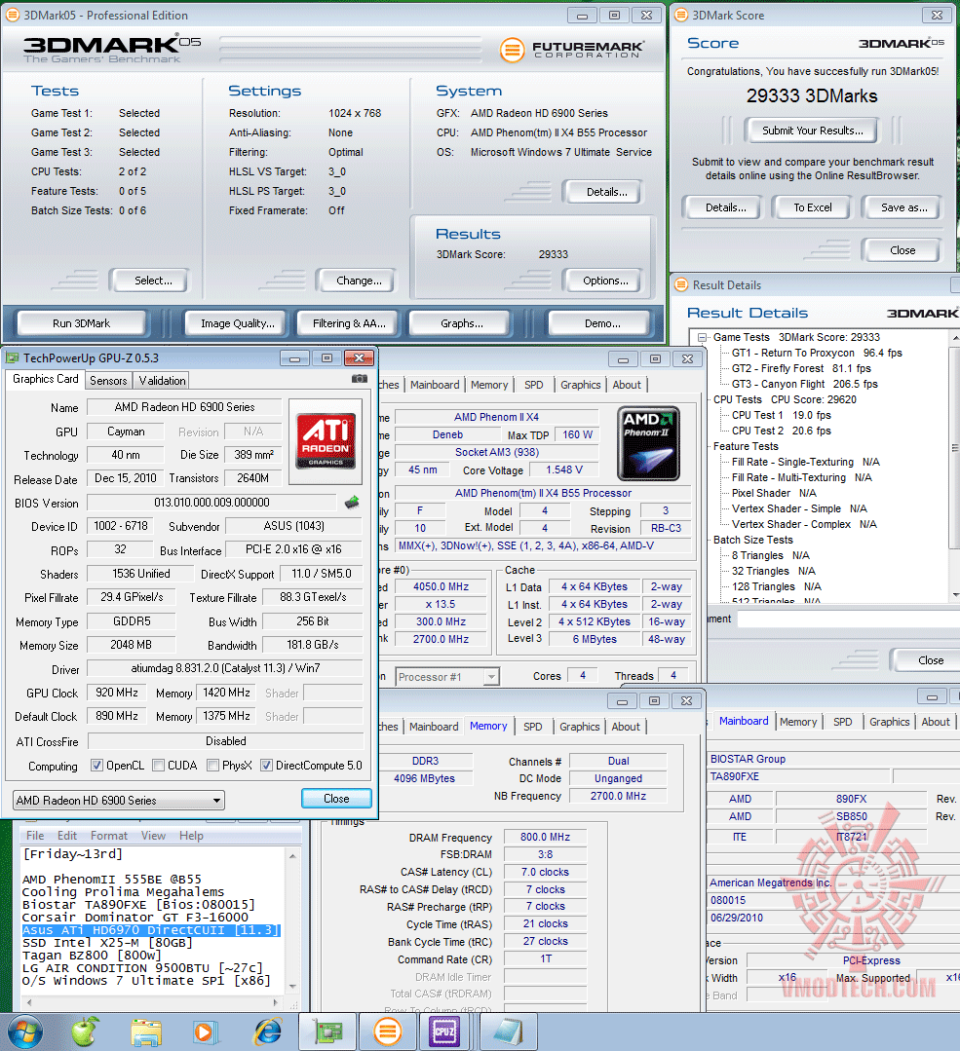Open Windows Explorer folder on taskbar

[146, 1032]
